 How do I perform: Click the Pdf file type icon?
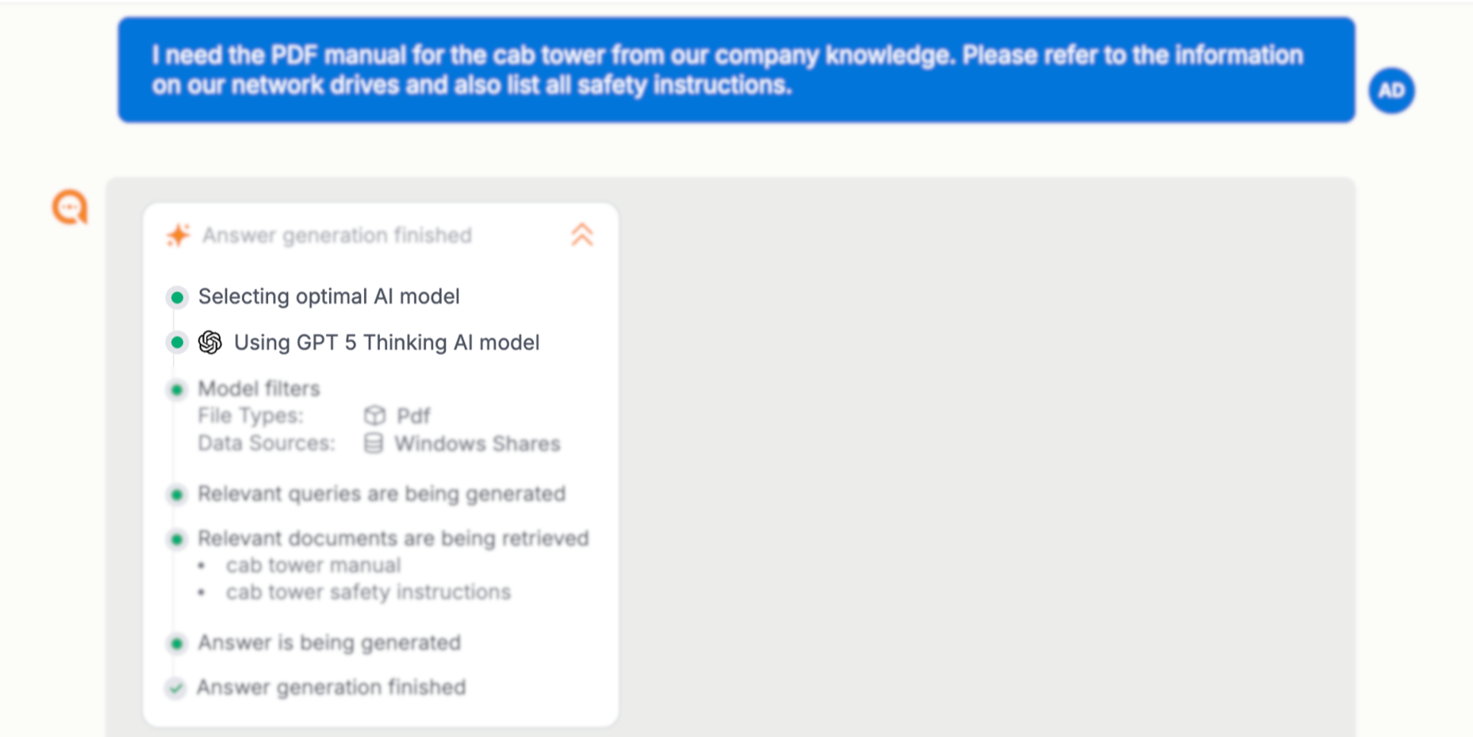click(x=374, y=415)
